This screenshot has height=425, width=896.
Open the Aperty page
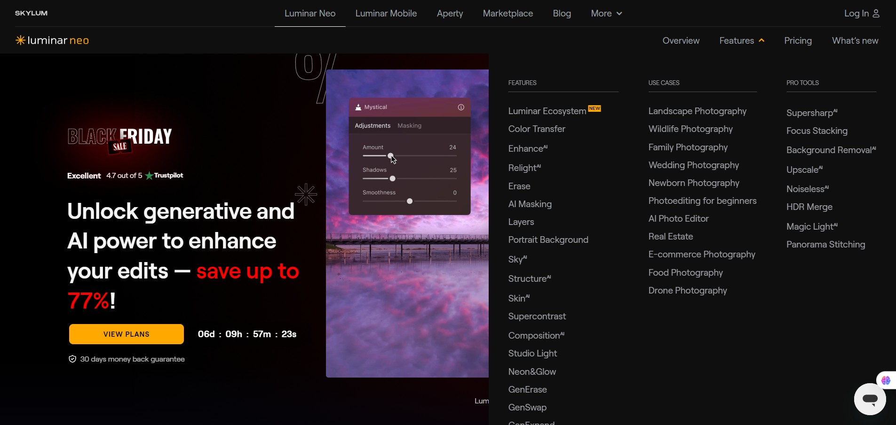pyautogui.click(x=450, y=14)
